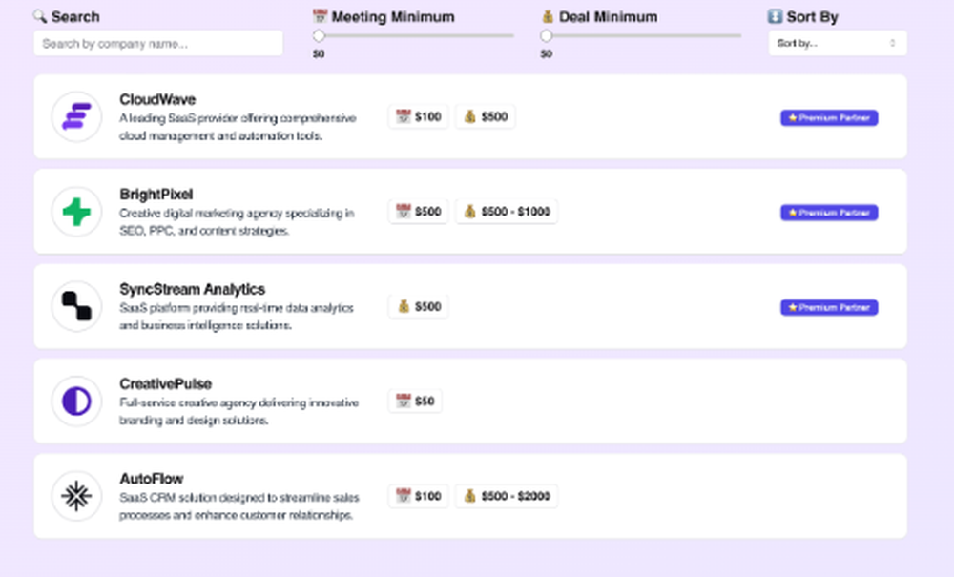954x577 pixels.
Task: Select the CreativePulse $50 meeting badge
Action: point(415,401)
